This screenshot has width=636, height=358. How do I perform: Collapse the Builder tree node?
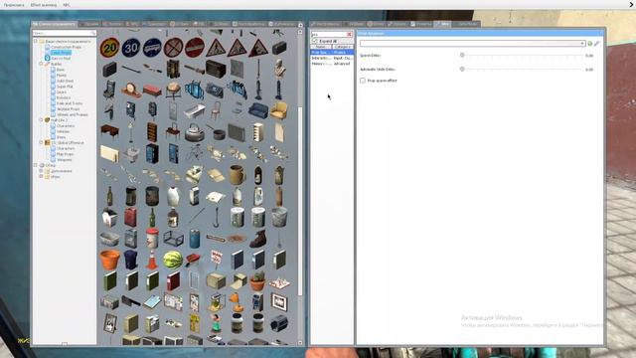click(x=41, y=64)
